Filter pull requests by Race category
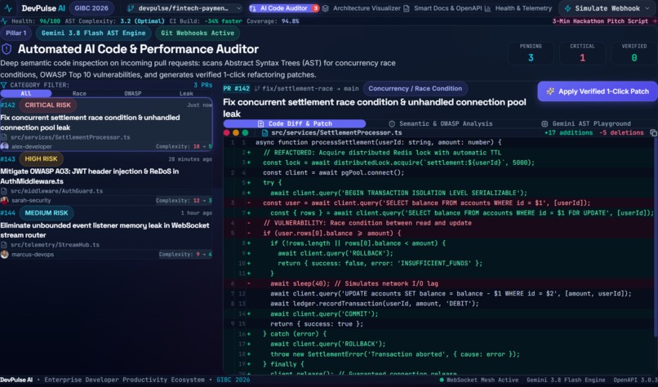658x387 pixels. pos(79,94)
